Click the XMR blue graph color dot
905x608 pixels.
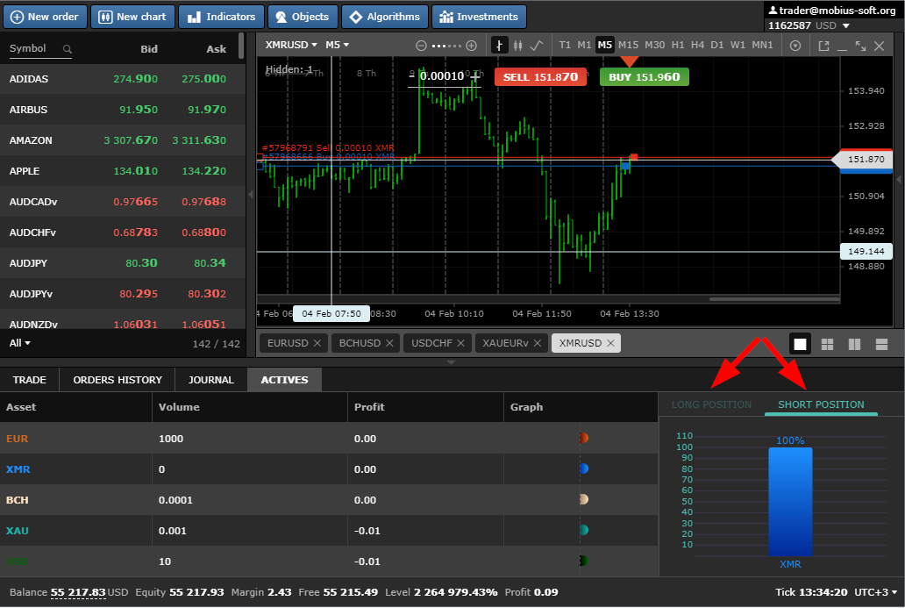point(583,469)
